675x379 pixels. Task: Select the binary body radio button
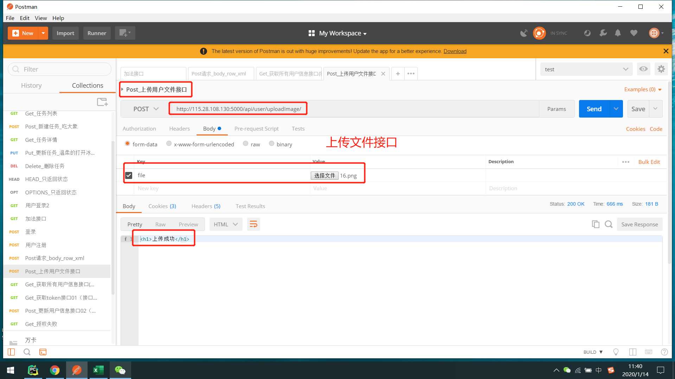271,144
